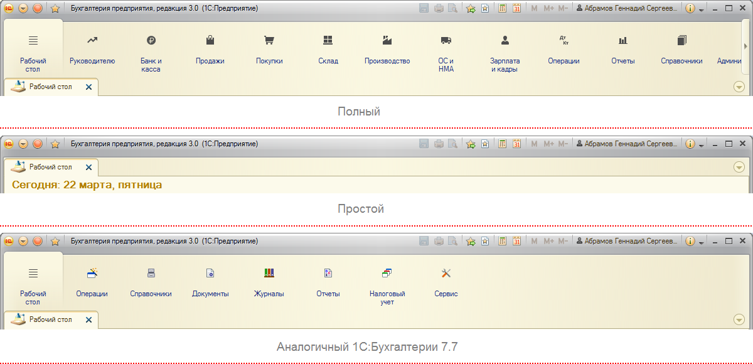The image size is (753, 364).
Task: Open info button in Полный window title bar
Action: [x=690, y=9]
